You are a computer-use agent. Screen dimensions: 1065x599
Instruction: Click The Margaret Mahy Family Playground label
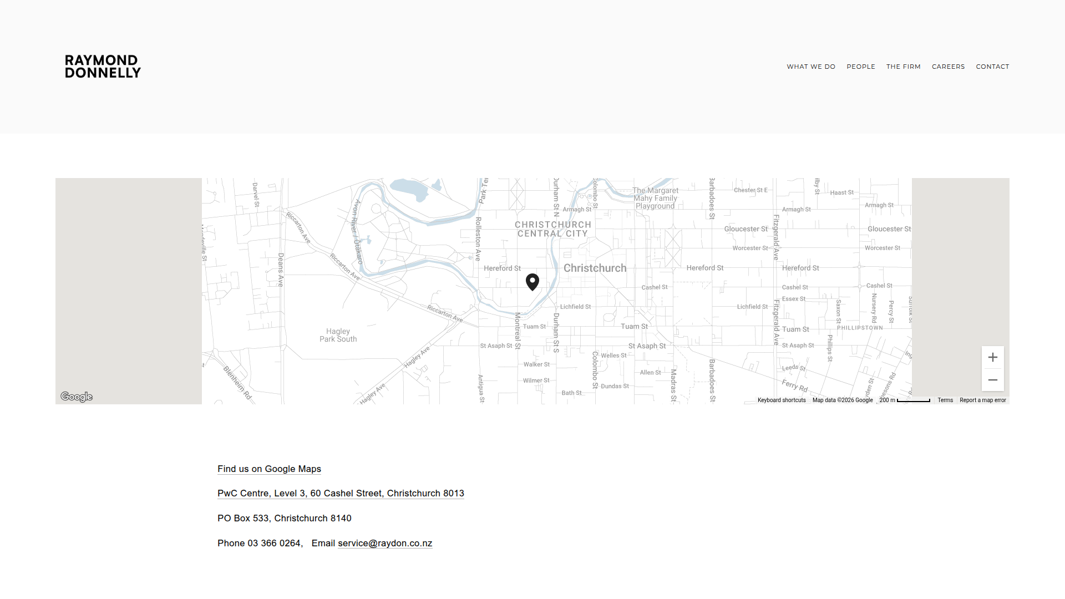coord(656,198)
